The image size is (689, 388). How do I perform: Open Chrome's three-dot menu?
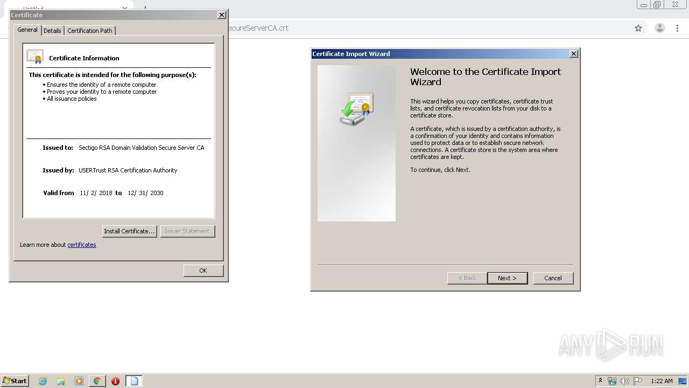[678, 28]
